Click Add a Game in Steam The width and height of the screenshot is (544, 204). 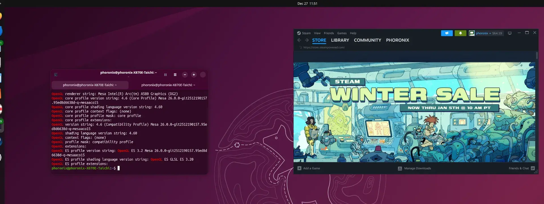(309, 168)
